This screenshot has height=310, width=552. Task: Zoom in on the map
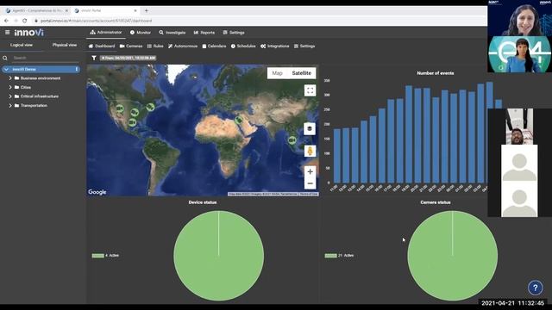[x=310, y=172]
